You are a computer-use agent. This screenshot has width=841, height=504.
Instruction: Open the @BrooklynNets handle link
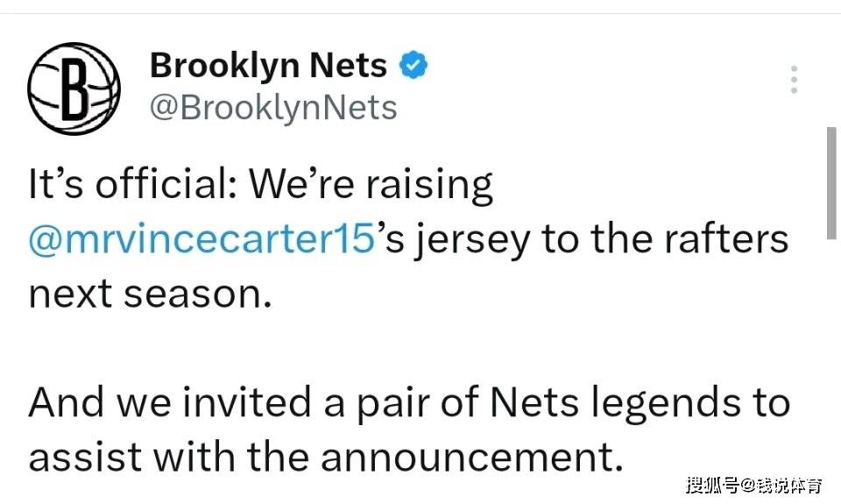click(273, 107)
